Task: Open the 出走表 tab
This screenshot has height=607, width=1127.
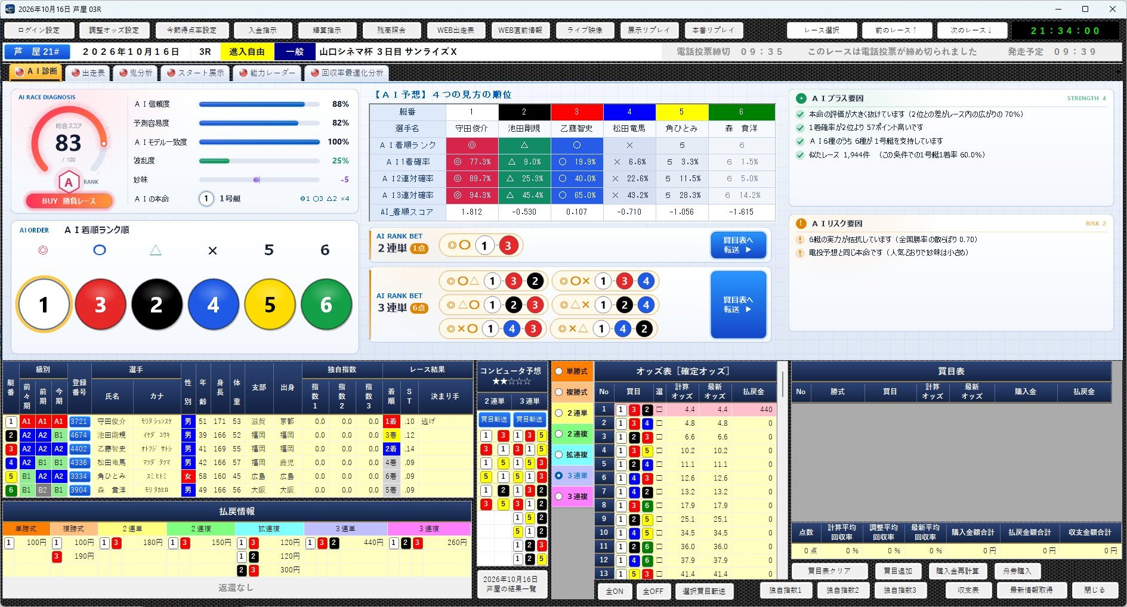Action: 88,73
